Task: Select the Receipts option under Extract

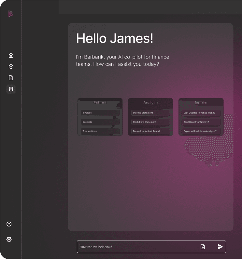Action: tap(100, 122)
